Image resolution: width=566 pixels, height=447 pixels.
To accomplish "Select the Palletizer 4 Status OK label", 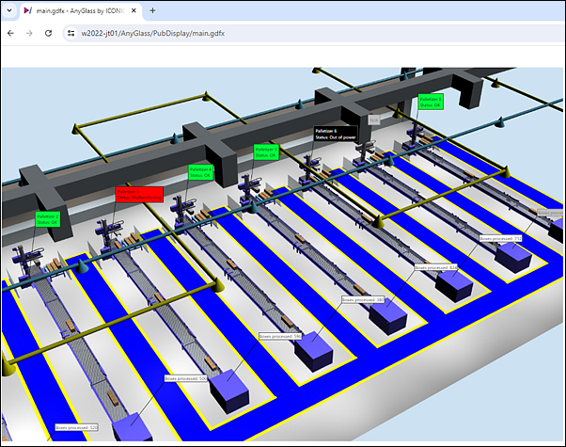I will point(200,172).
